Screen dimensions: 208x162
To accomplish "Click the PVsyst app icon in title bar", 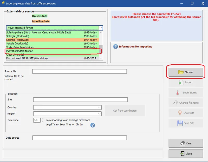I will pos(4,3).
